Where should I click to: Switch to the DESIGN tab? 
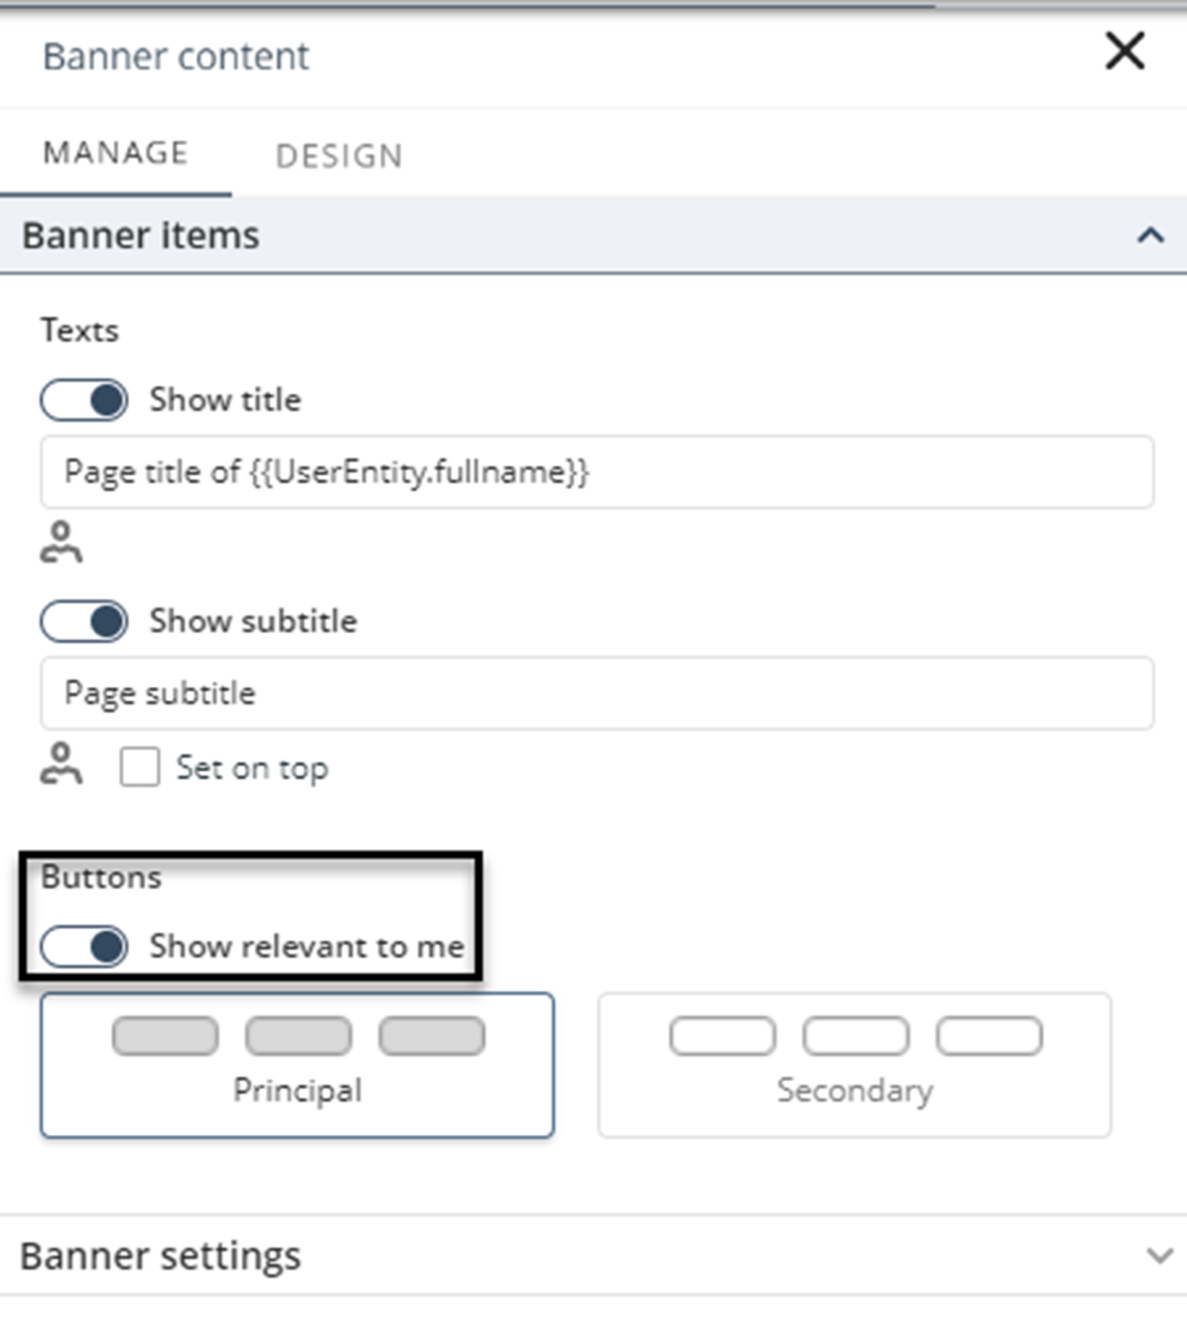pyautogui.click(x=339, y=156)
